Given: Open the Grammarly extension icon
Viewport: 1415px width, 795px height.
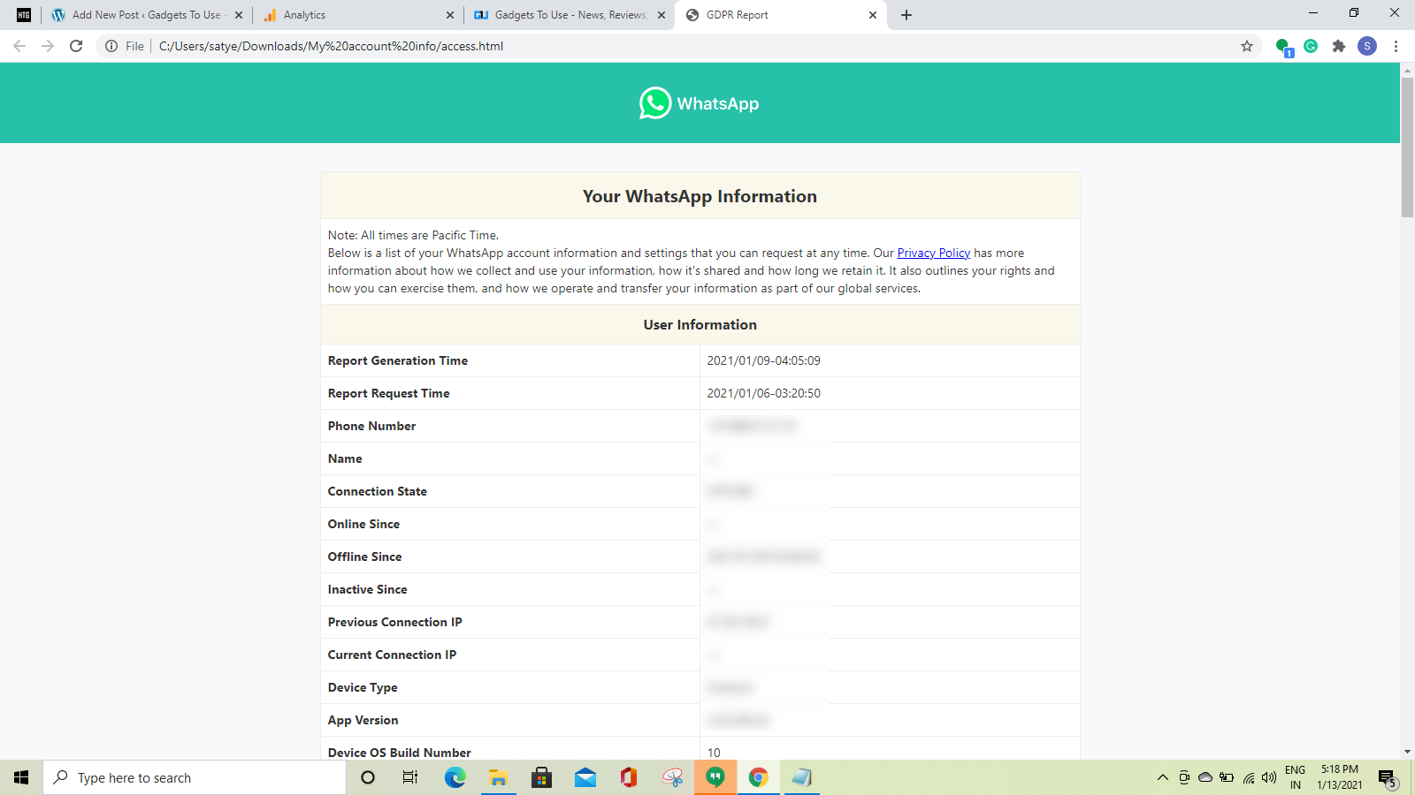Looking at the screenshot, I should 1311,46.
